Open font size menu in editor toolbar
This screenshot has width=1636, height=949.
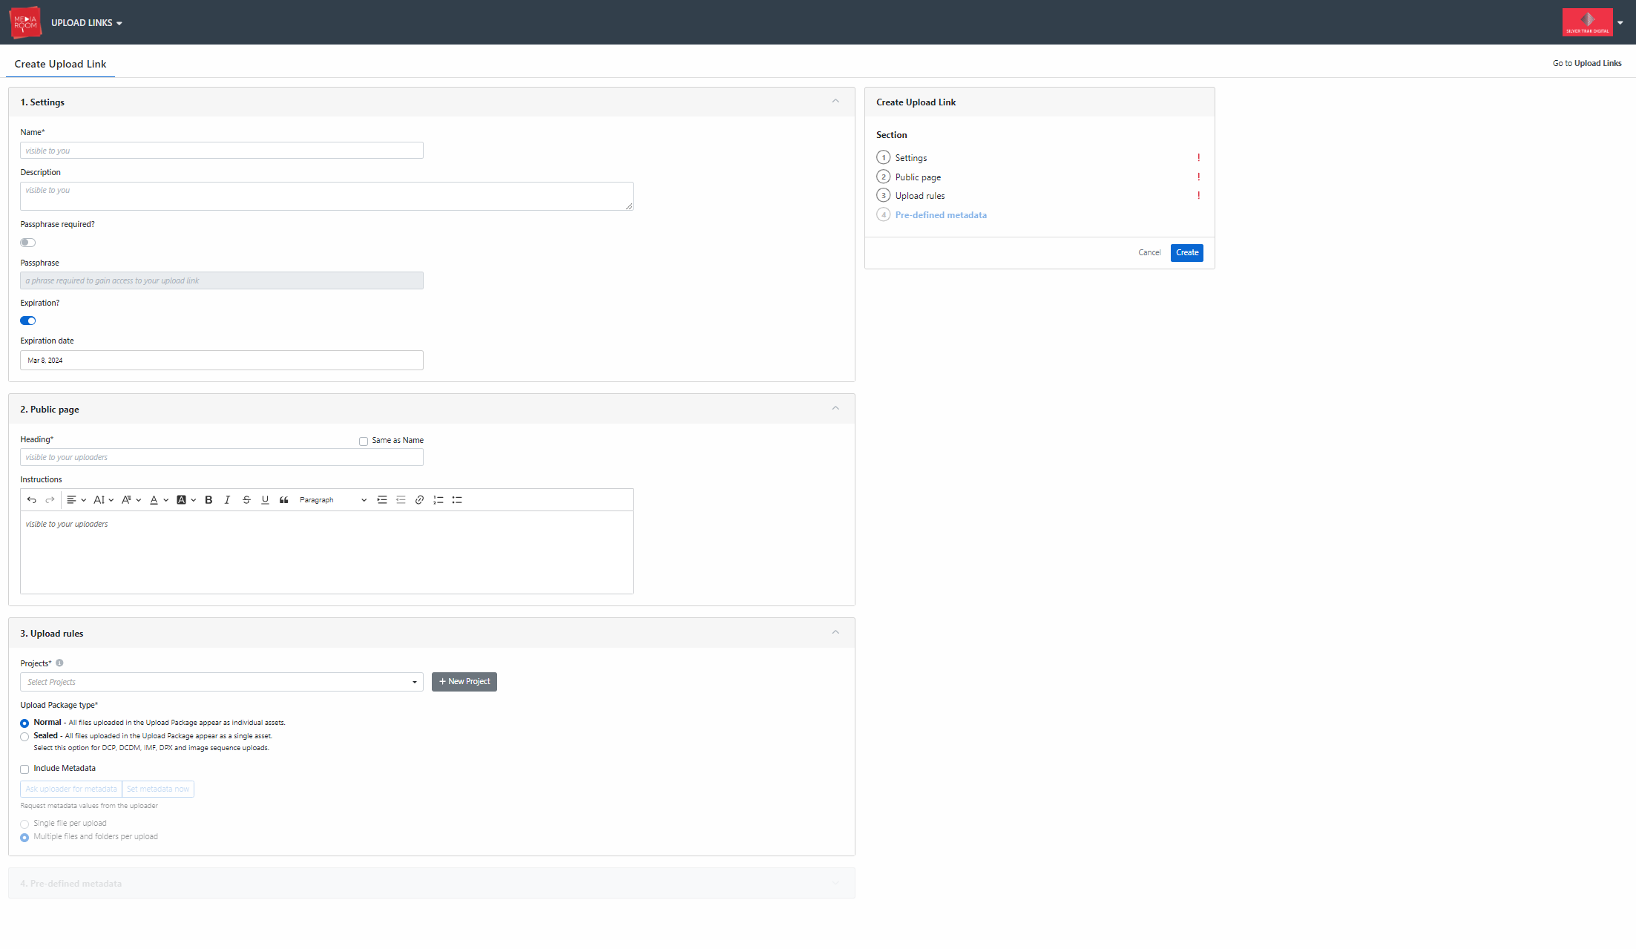coord(103,500)
